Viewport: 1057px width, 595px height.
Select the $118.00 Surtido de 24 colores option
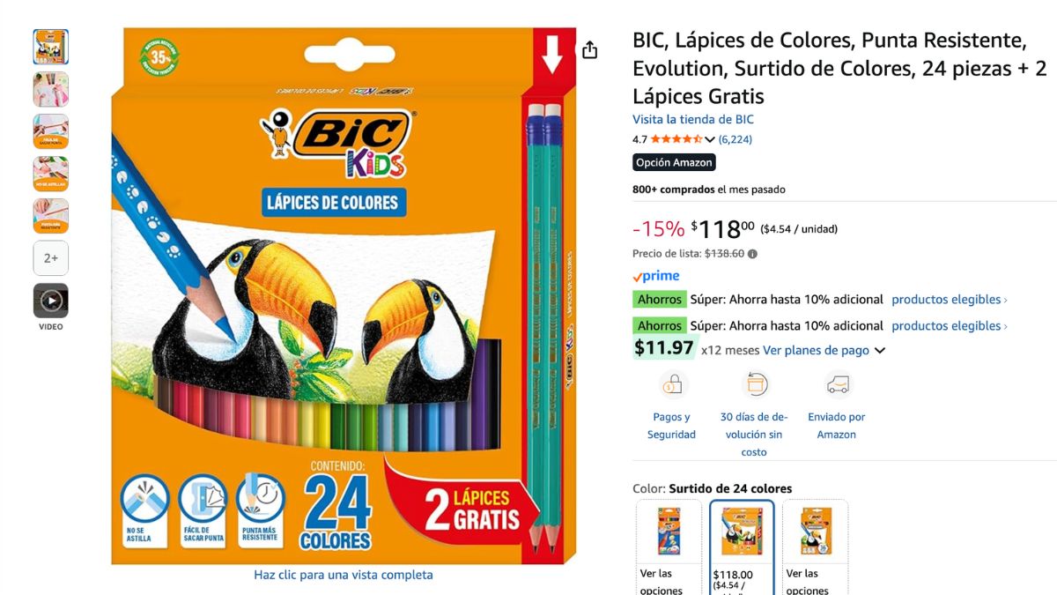point(742,548)
